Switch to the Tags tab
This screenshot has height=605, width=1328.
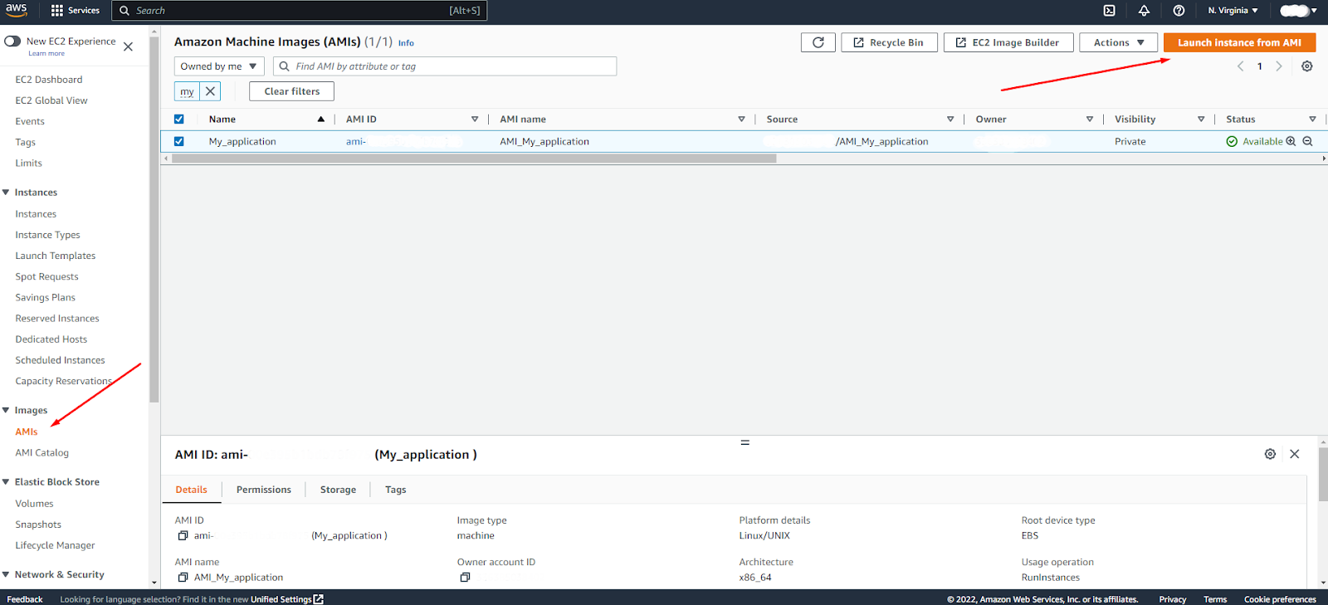(396, 490)
